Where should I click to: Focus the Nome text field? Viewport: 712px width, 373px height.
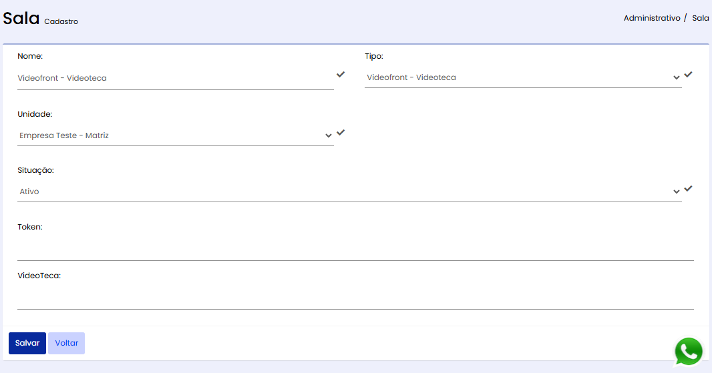pyautogui.click(x=175, y=78)
